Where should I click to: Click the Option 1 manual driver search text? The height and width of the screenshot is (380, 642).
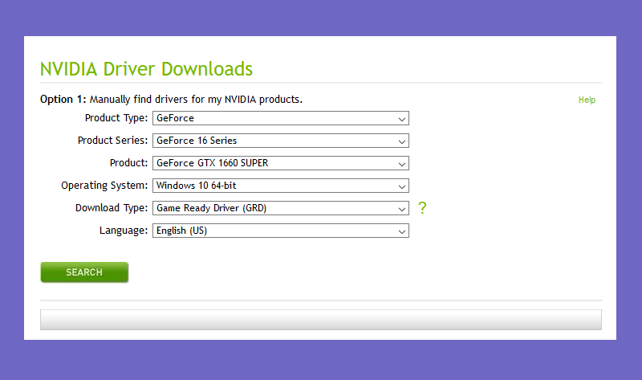(171, 100)
